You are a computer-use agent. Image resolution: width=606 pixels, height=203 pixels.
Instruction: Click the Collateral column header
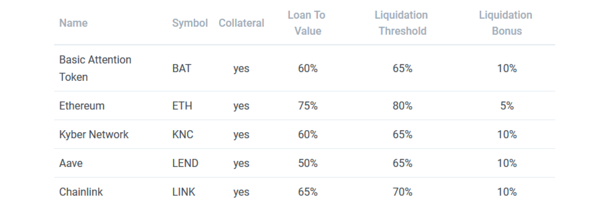point(241,23)
